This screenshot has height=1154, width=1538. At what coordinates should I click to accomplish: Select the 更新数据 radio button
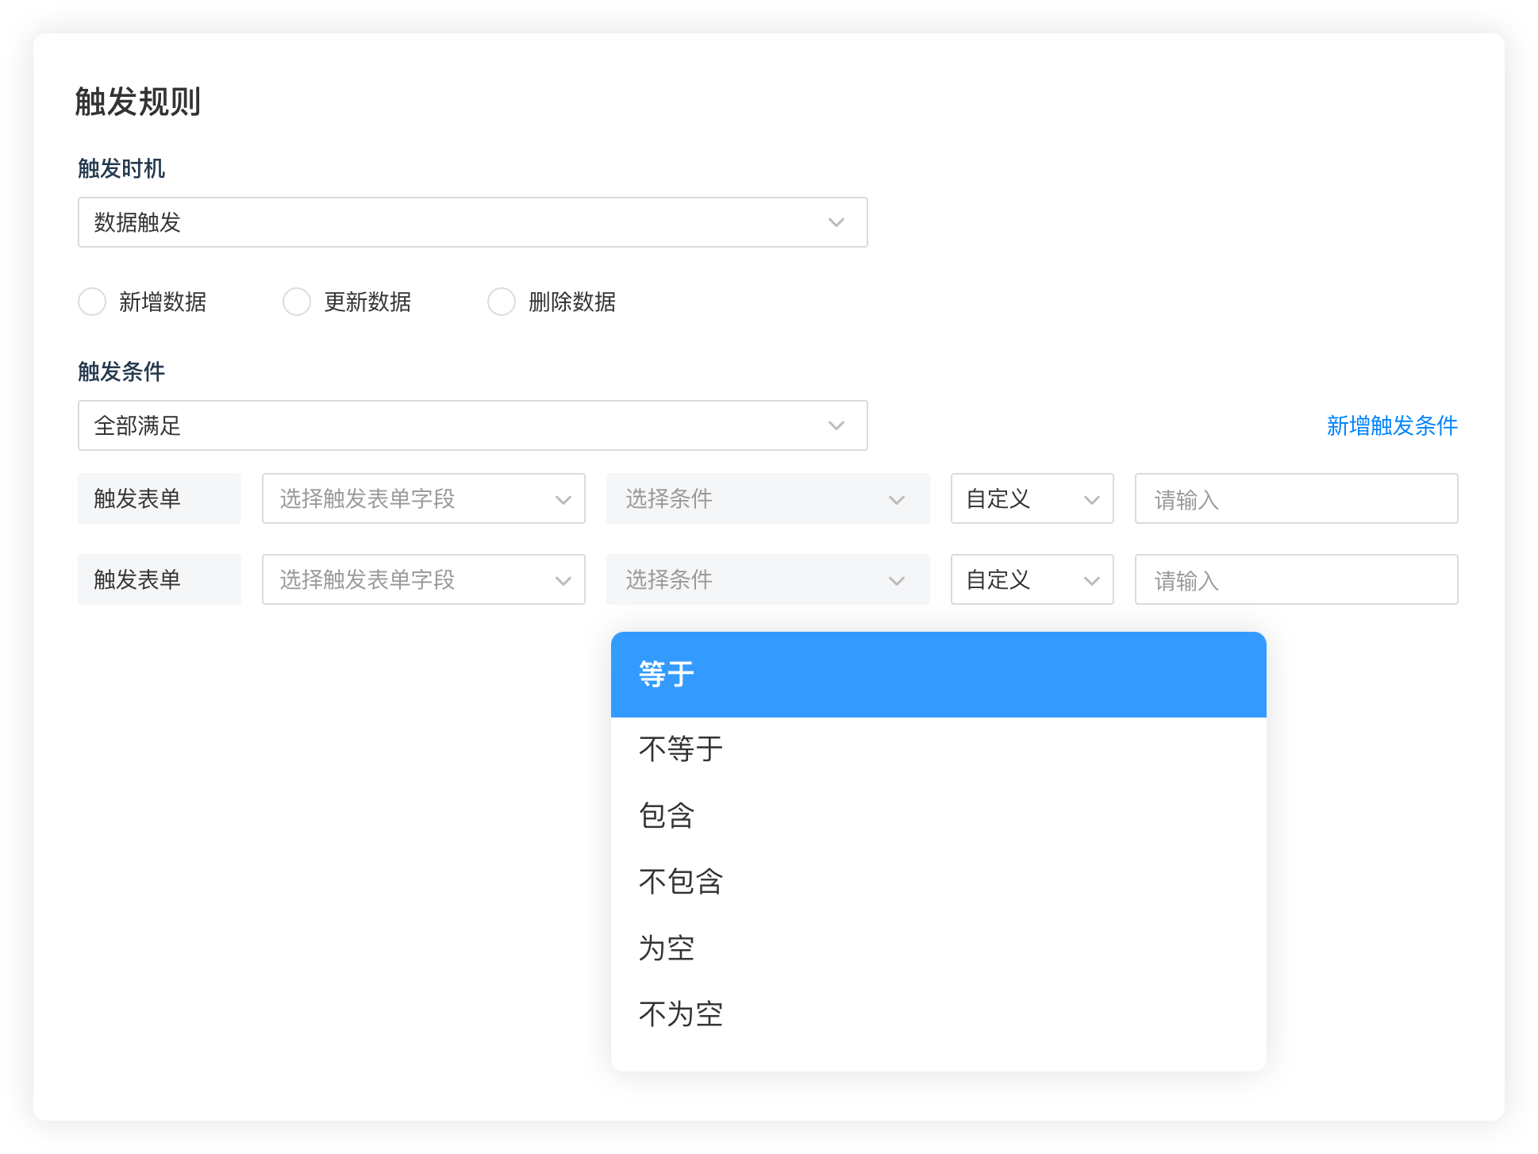[x=297, y=302]
